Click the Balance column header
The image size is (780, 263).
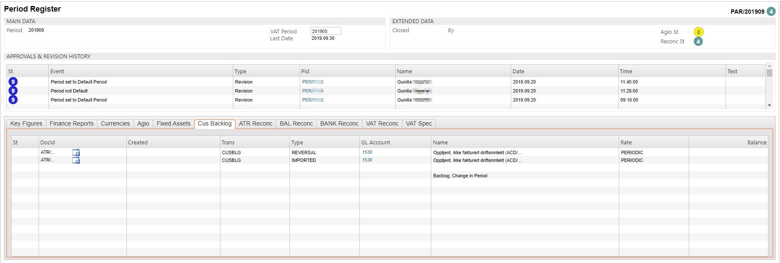[x=756, y=143]
